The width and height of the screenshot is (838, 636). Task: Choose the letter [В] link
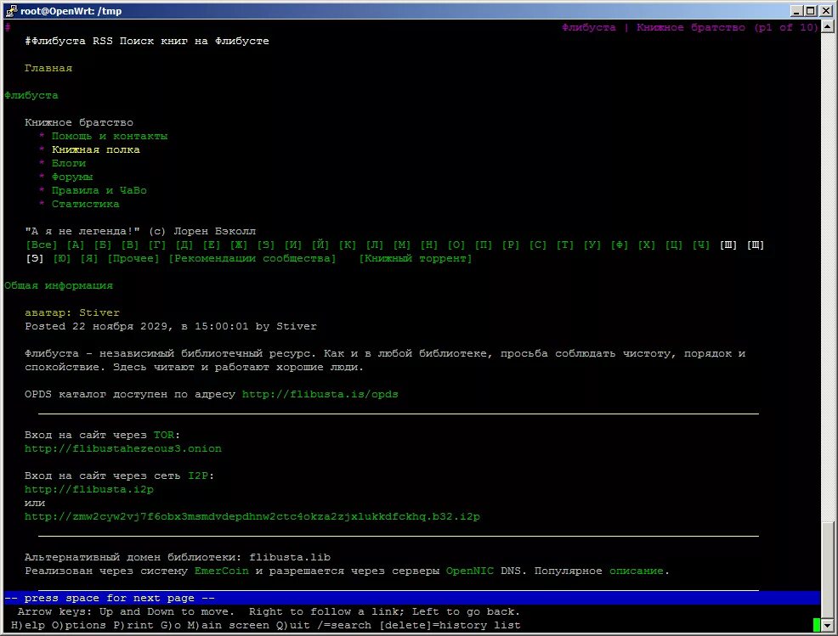(x=130, y=245)
